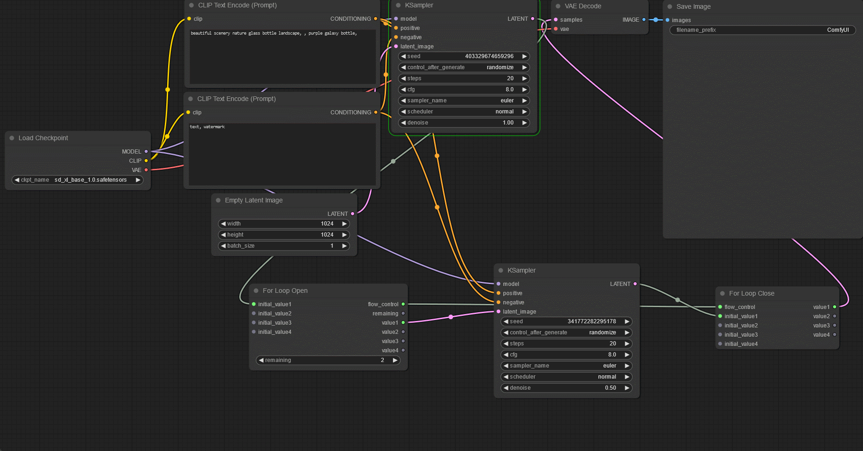863x451 pixels.
Task: Click the flow_control output socket on For Loop Open
Action: pyautogui.click(x=403, y=304)
